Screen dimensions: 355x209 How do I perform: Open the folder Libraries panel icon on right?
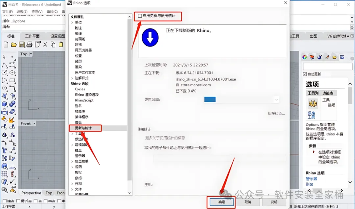tap(335, 57)
